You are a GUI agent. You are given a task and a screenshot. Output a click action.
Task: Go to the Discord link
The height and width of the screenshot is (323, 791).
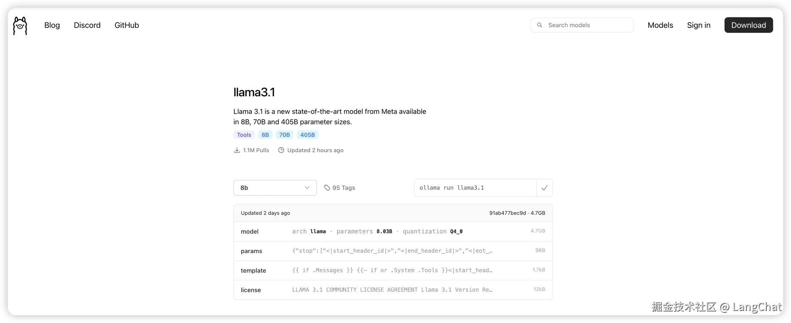pos(87,25)
